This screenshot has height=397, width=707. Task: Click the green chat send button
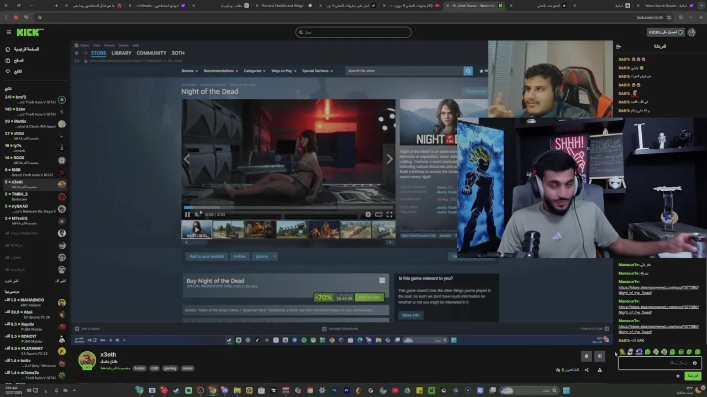pos(693,376)
